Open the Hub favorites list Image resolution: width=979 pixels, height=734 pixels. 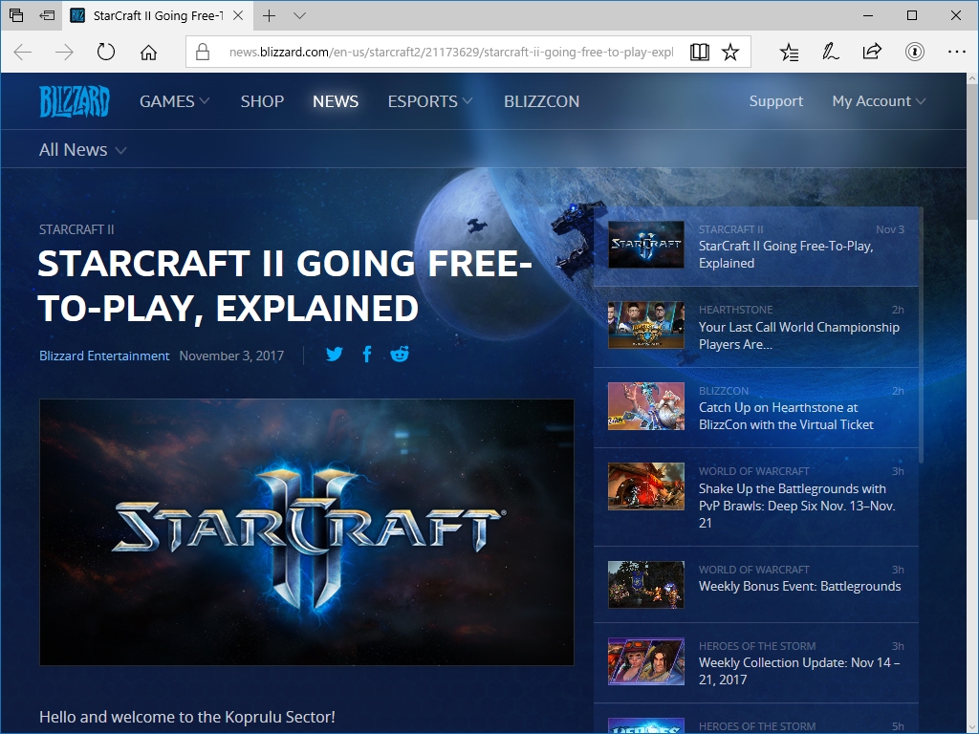(x=789, y=53)
